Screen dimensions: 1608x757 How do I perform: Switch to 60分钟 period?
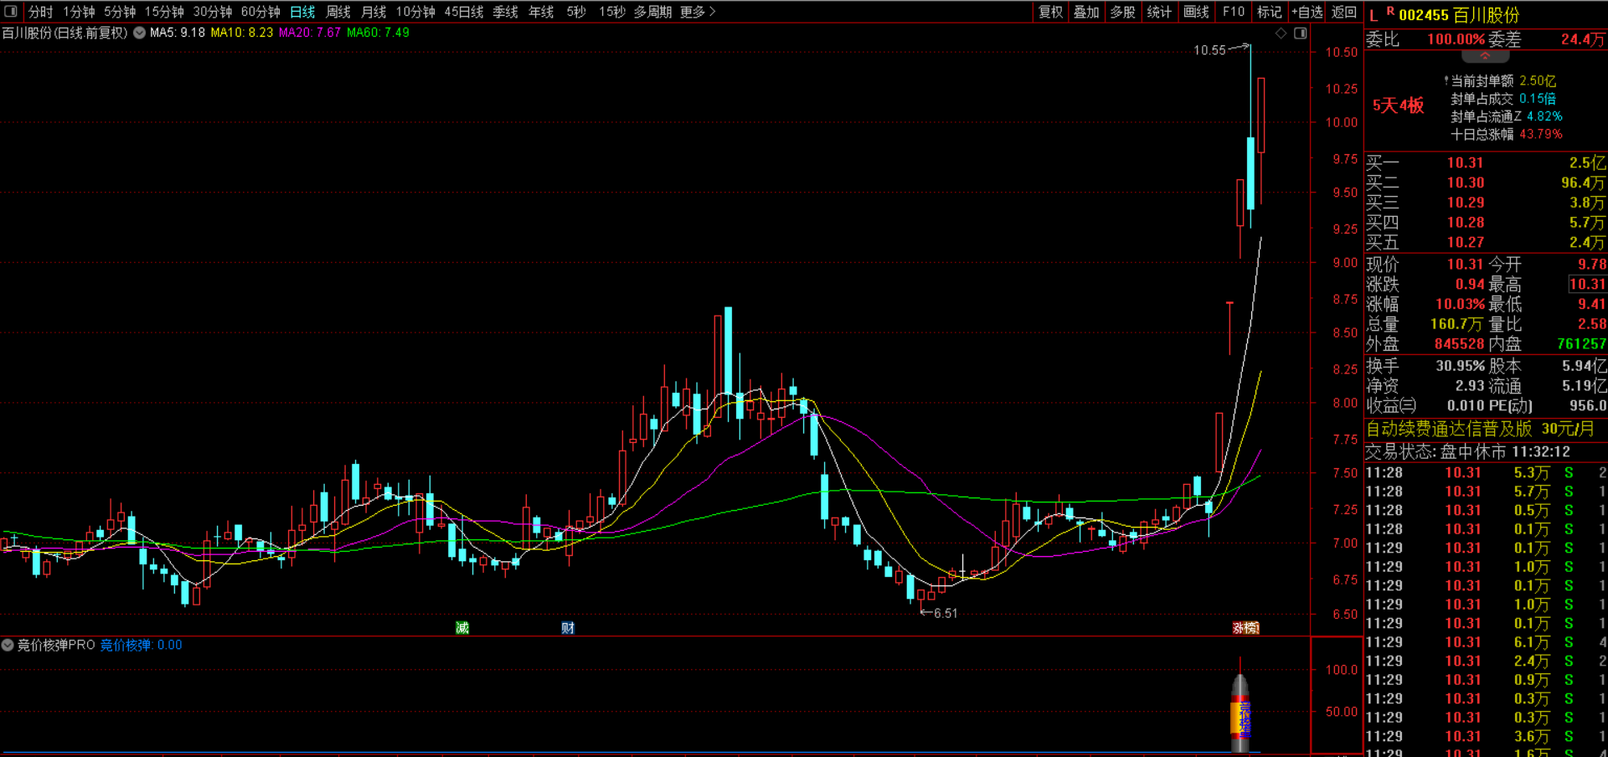(260, 12)
